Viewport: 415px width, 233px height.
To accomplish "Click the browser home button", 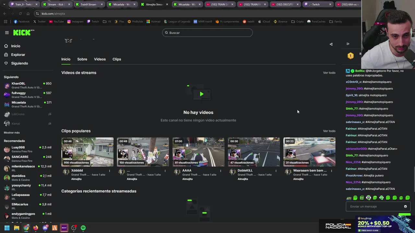I will (x=28, y=14).
